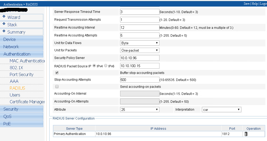Click the Security Policy Server field
The height and width of the screenshot is (141, 267).
point(140,58)
